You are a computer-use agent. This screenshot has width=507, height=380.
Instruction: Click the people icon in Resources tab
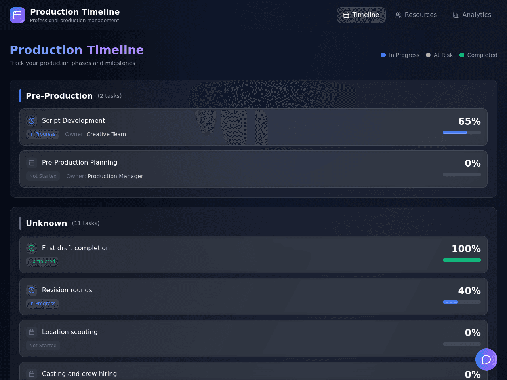[398, 15]
